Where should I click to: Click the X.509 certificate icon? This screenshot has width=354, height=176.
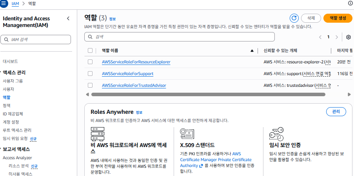click(x=187, y=134)
